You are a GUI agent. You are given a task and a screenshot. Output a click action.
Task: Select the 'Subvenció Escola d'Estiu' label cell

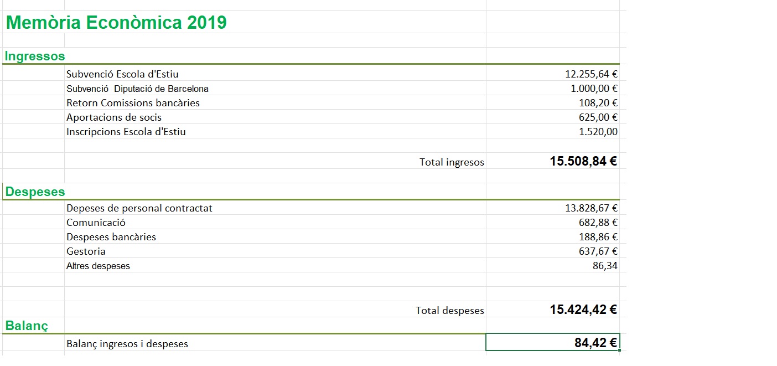click(122, 74)
